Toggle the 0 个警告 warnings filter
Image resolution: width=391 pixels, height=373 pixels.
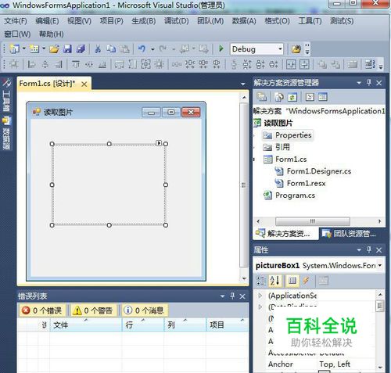click(93, 310)
